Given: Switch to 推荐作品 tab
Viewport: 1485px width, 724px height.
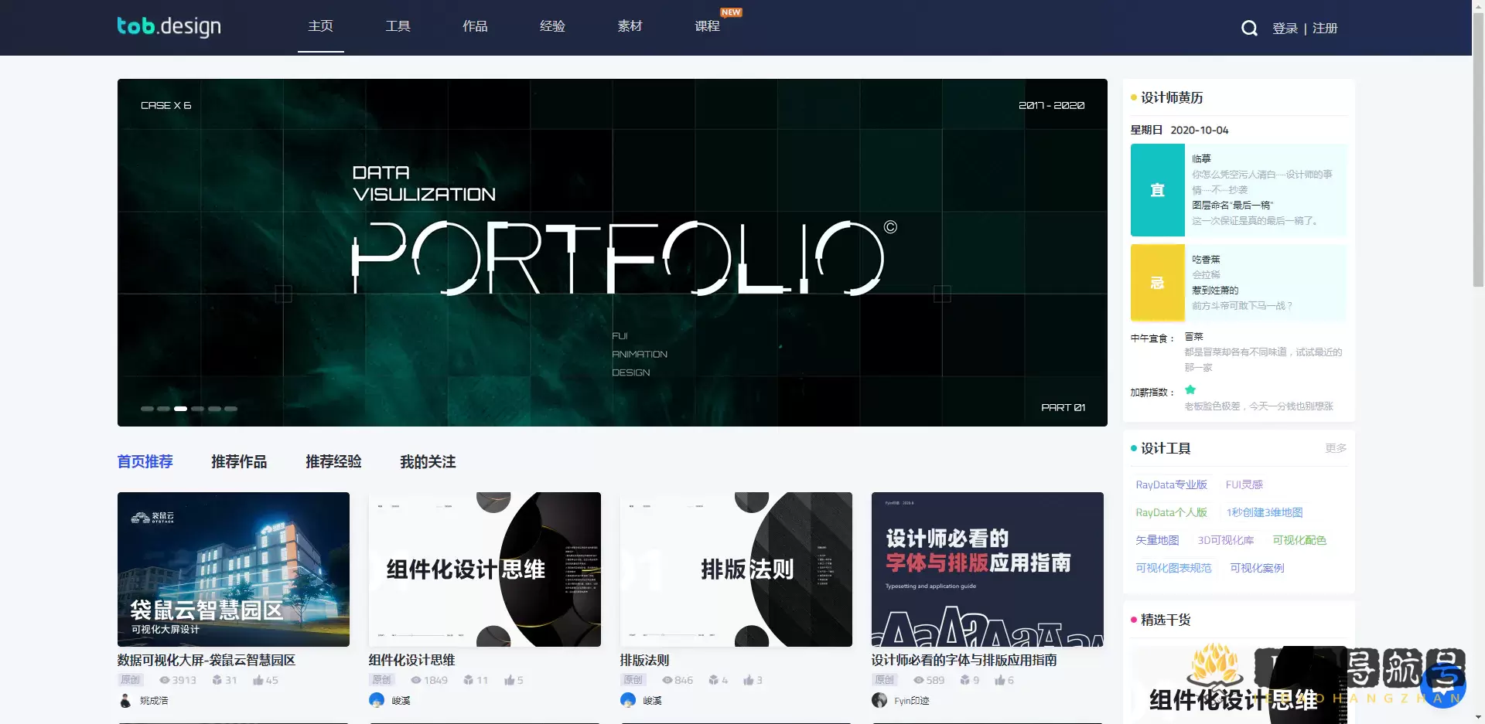Looking at the screenshot, I should tap(240, 462).
